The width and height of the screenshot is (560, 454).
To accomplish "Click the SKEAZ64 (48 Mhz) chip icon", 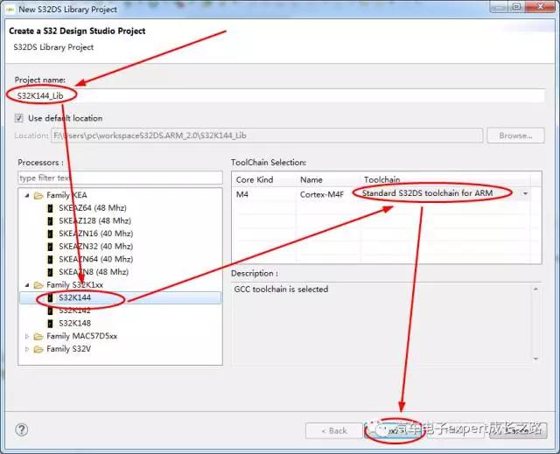I will [x=51, y=209].
